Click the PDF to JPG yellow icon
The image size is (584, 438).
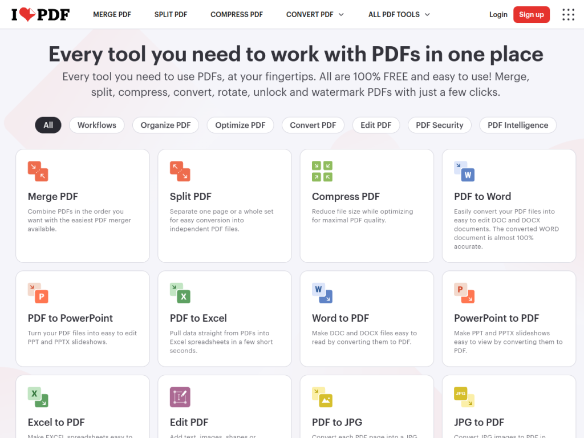tap(322, 398)
